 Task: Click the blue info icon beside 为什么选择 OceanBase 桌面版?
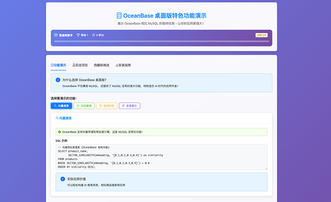coord(58,80)
